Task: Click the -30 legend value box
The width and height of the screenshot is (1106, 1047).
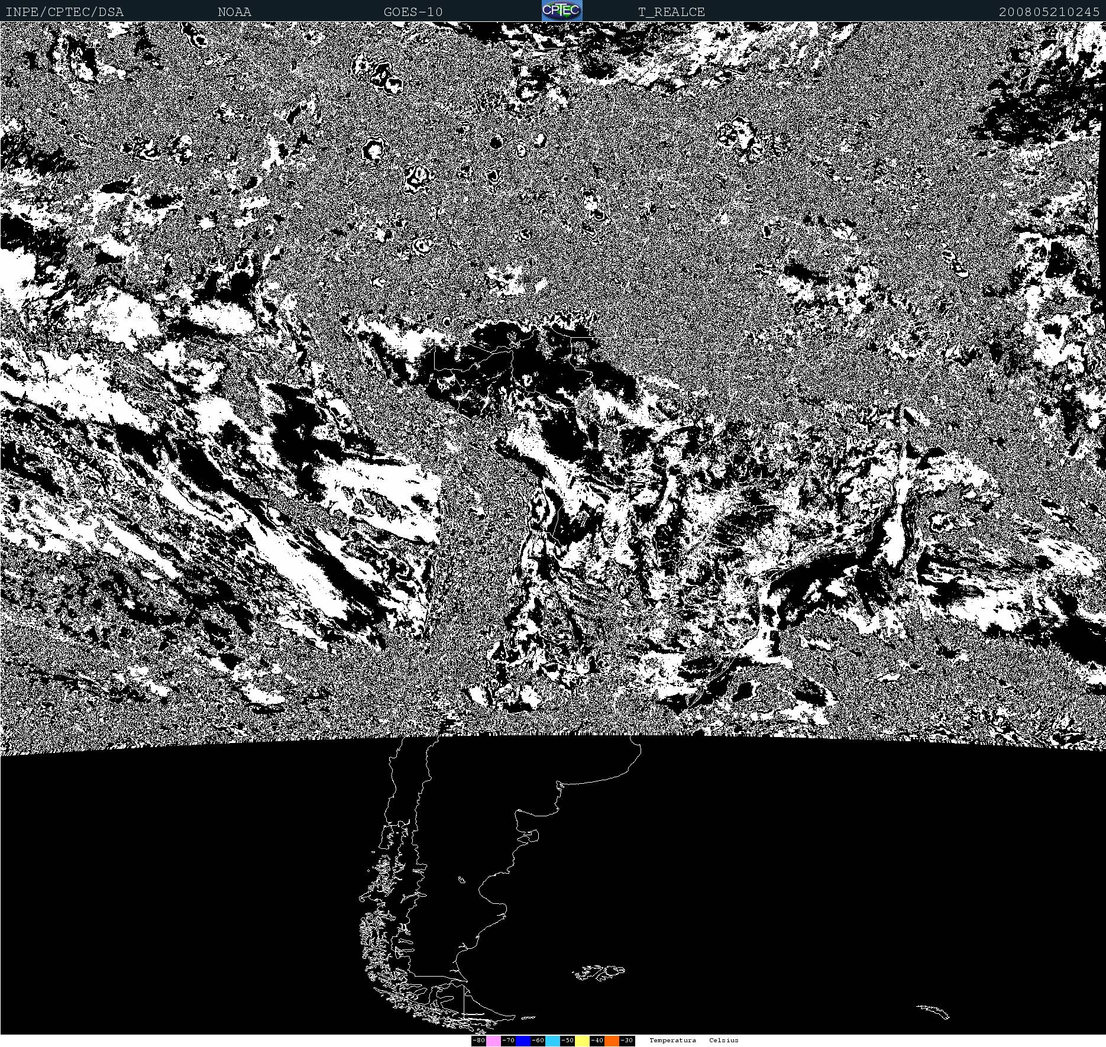Action: point(627,1040)
